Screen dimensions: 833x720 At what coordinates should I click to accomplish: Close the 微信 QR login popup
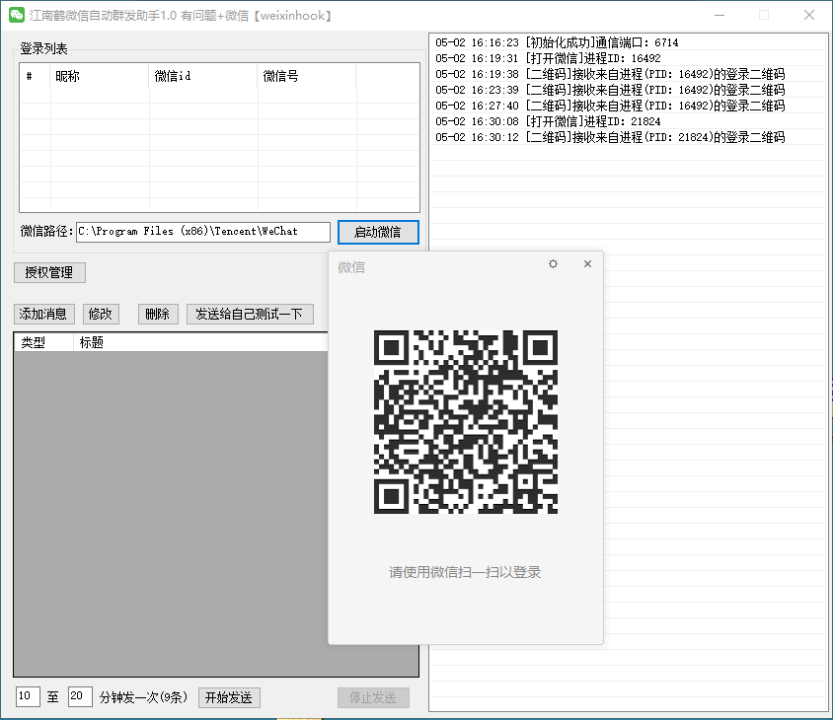pos(587,264)
